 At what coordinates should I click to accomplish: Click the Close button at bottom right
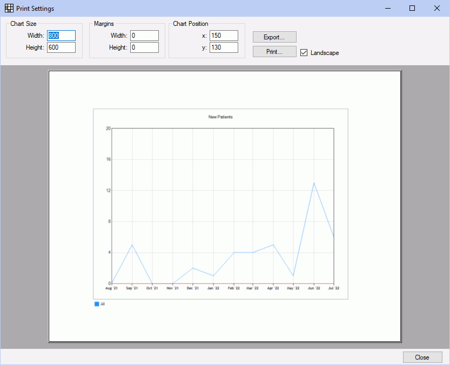click(x=422, y=357)
